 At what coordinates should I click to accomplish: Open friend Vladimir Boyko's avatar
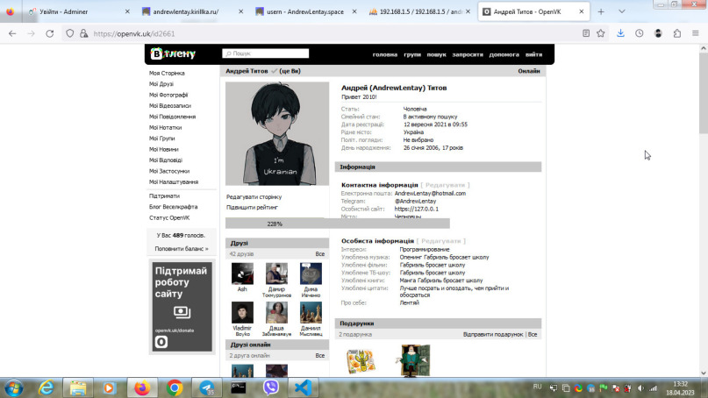click(242, 312)
